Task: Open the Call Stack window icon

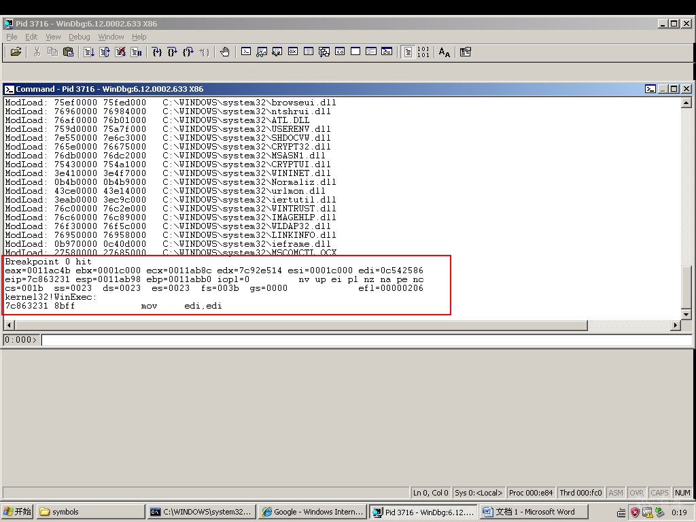Action: tap(324, 52)
